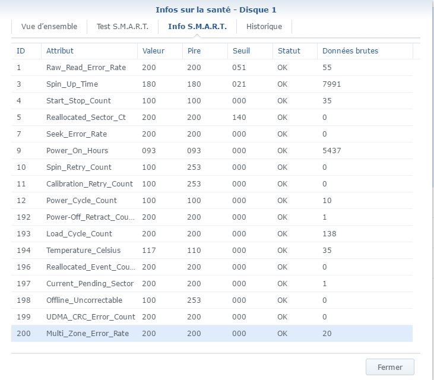The height and width of the screenshot is (380, 434).
Task: Open the Historique tab
Action: click(264, 27)
